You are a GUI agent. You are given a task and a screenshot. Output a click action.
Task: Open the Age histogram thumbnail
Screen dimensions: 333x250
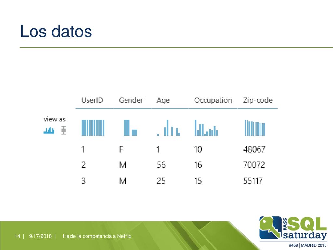click(x=168, y=128)
